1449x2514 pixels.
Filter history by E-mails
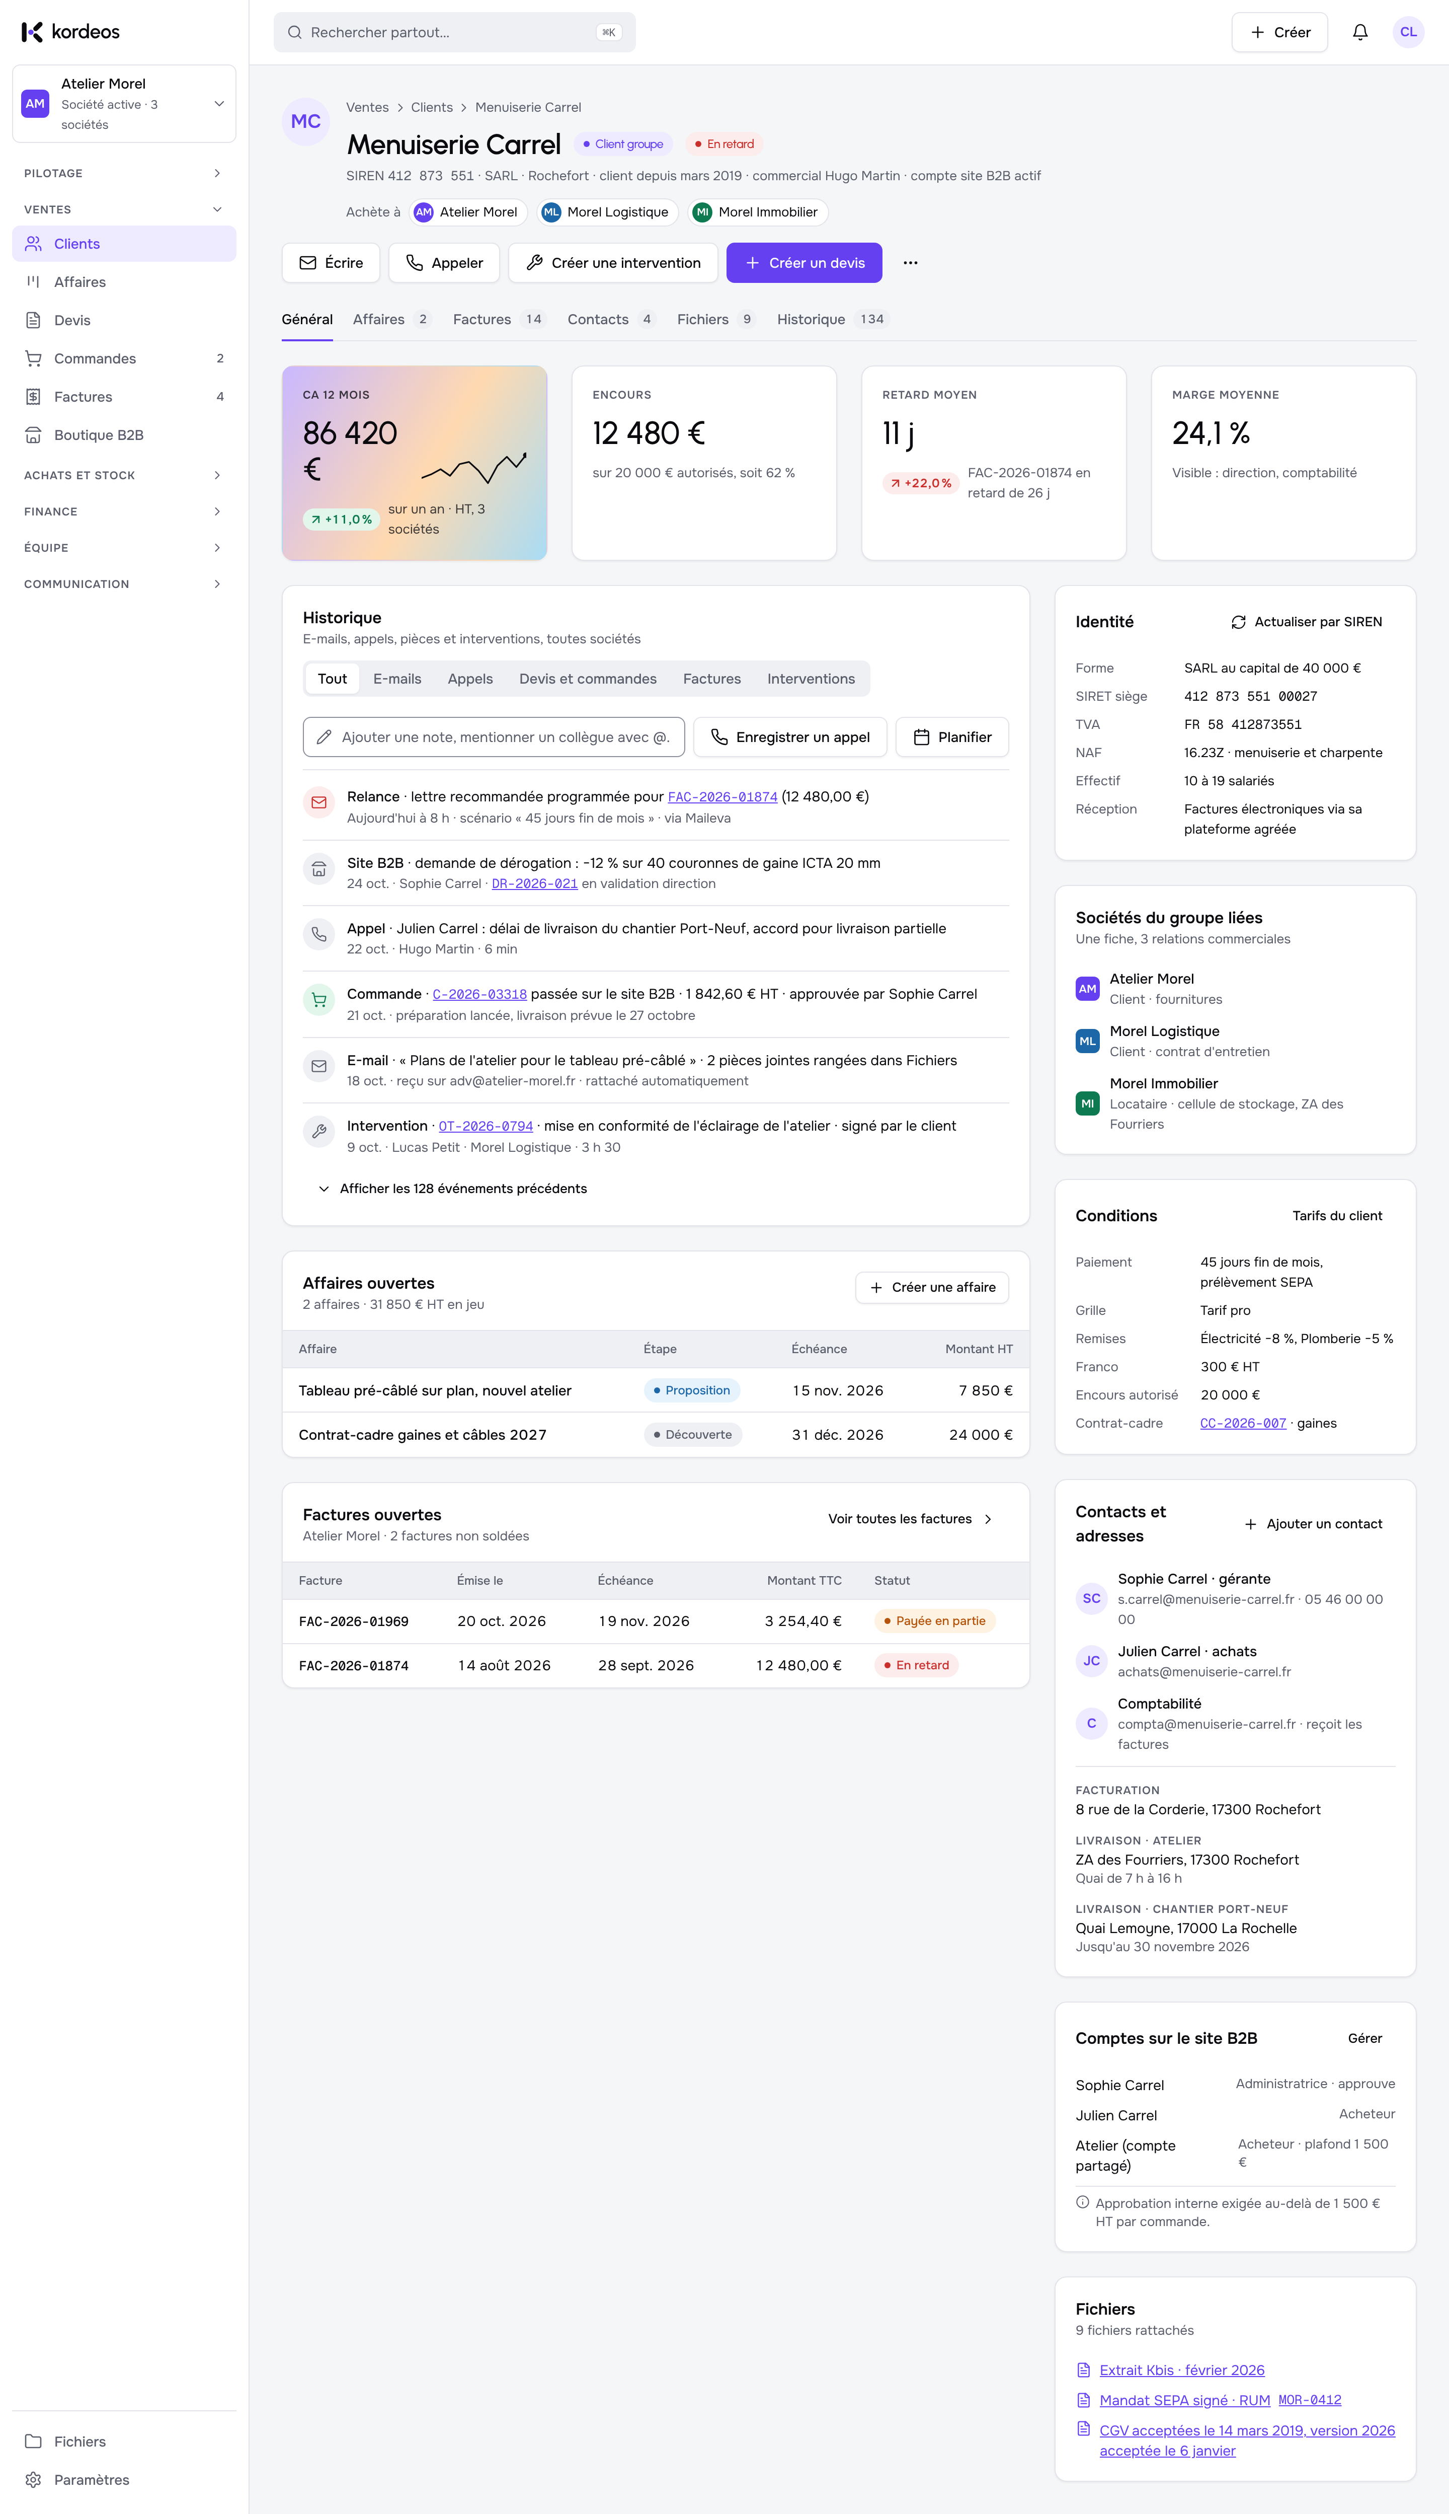click(397, 679)
